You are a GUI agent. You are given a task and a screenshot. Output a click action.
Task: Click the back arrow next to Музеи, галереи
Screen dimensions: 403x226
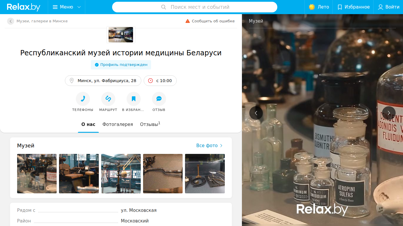coord(11,21)
